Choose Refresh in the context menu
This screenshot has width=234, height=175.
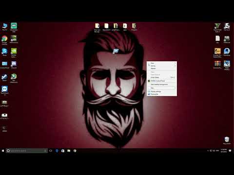click(162, 69)
